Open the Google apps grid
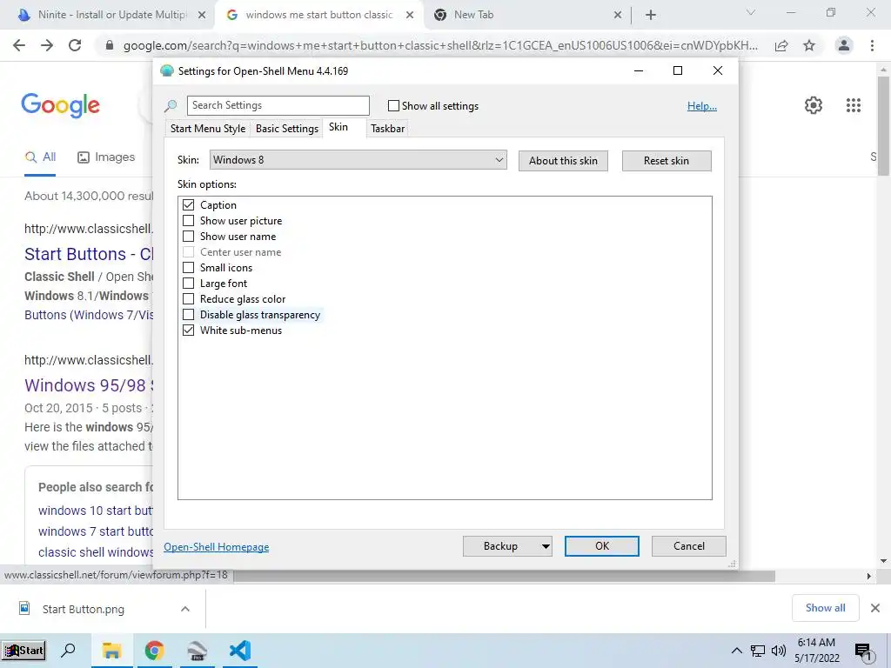 (x=854, y=105)
